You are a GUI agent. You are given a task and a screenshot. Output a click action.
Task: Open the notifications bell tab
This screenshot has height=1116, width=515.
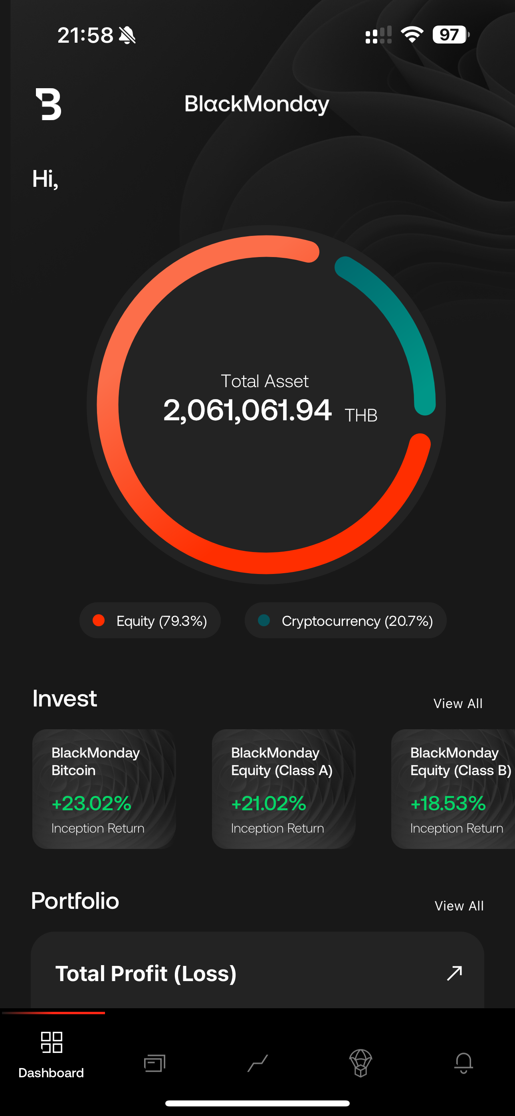463,1063
